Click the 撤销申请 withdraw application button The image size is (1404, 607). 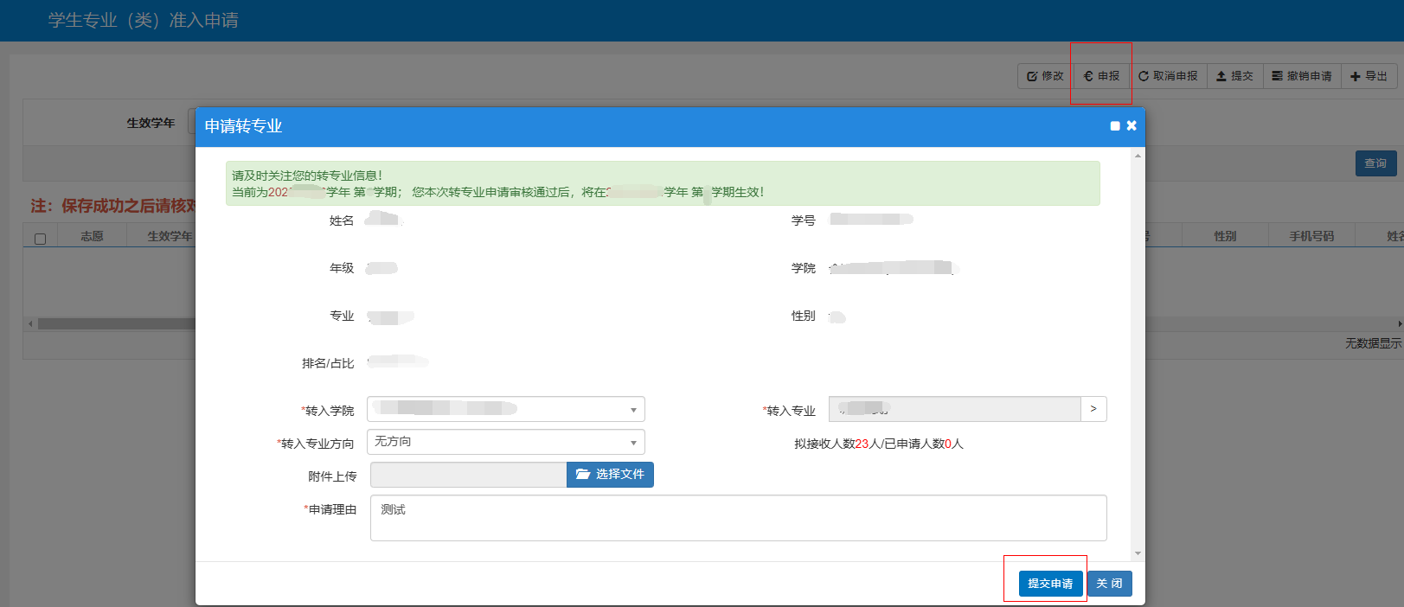point(1302,76)
